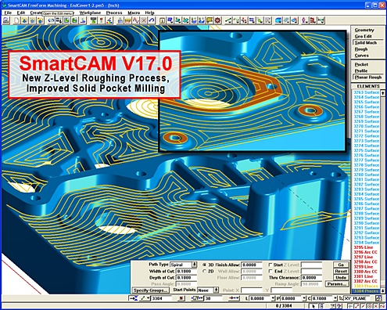387x310 pixels.
Task: Click the green funnel filter toolbar icon
Action: (93, 20)
